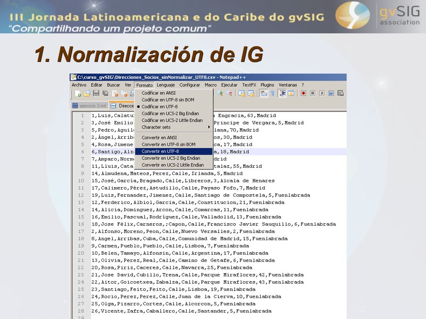Click the Open file folder icon
The image size is (426, 319).
pyautogui.click(x=87, y=94)
